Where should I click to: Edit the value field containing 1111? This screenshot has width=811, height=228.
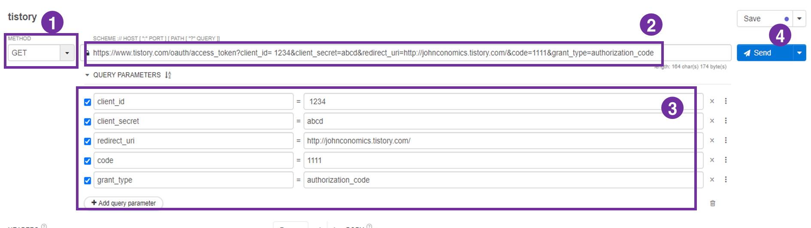[503, 160]
